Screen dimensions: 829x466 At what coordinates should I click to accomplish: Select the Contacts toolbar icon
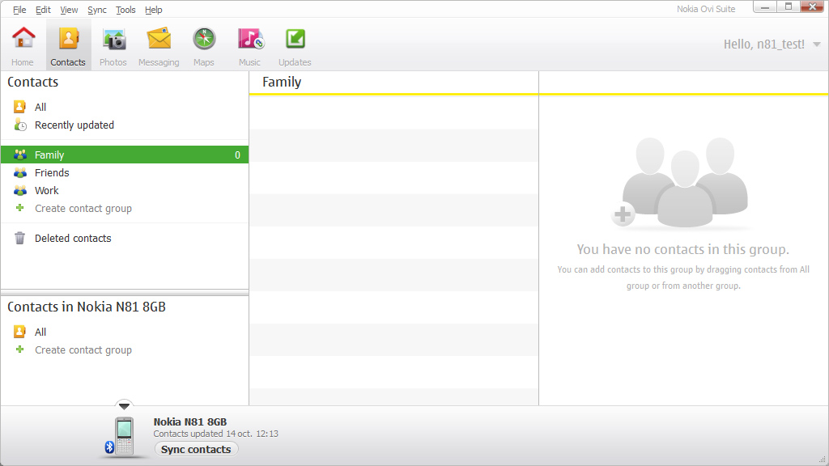click(68, 39)
